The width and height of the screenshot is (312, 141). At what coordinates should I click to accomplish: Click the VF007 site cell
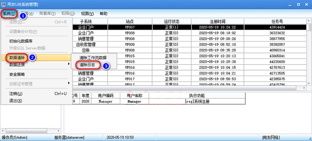[130, 27]
